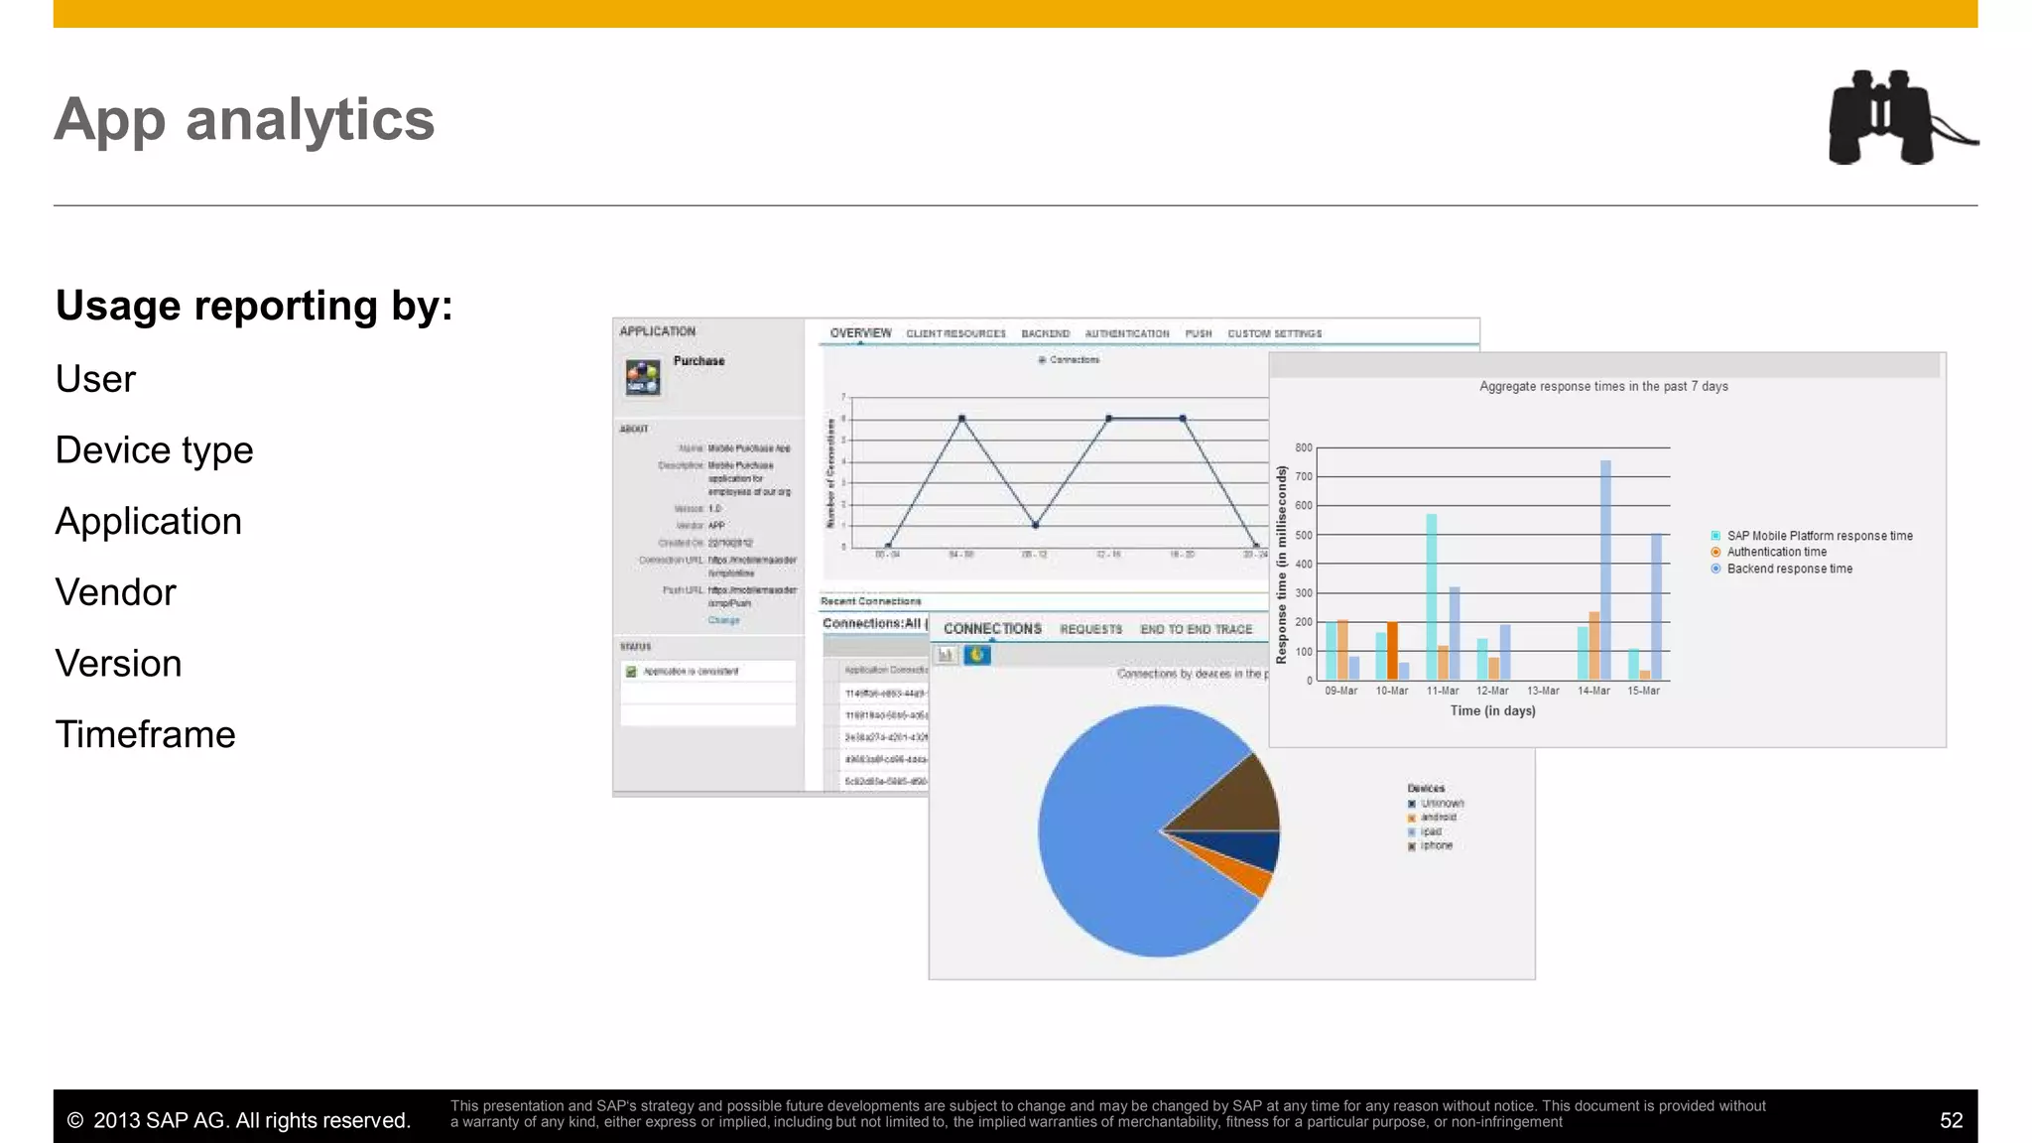Click the tall cyan bar on 11-Mar

tap(1432, 597)
